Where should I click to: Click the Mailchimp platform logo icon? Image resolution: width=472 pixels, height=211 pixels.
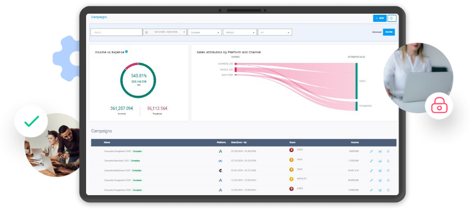(x=220, y=171)
